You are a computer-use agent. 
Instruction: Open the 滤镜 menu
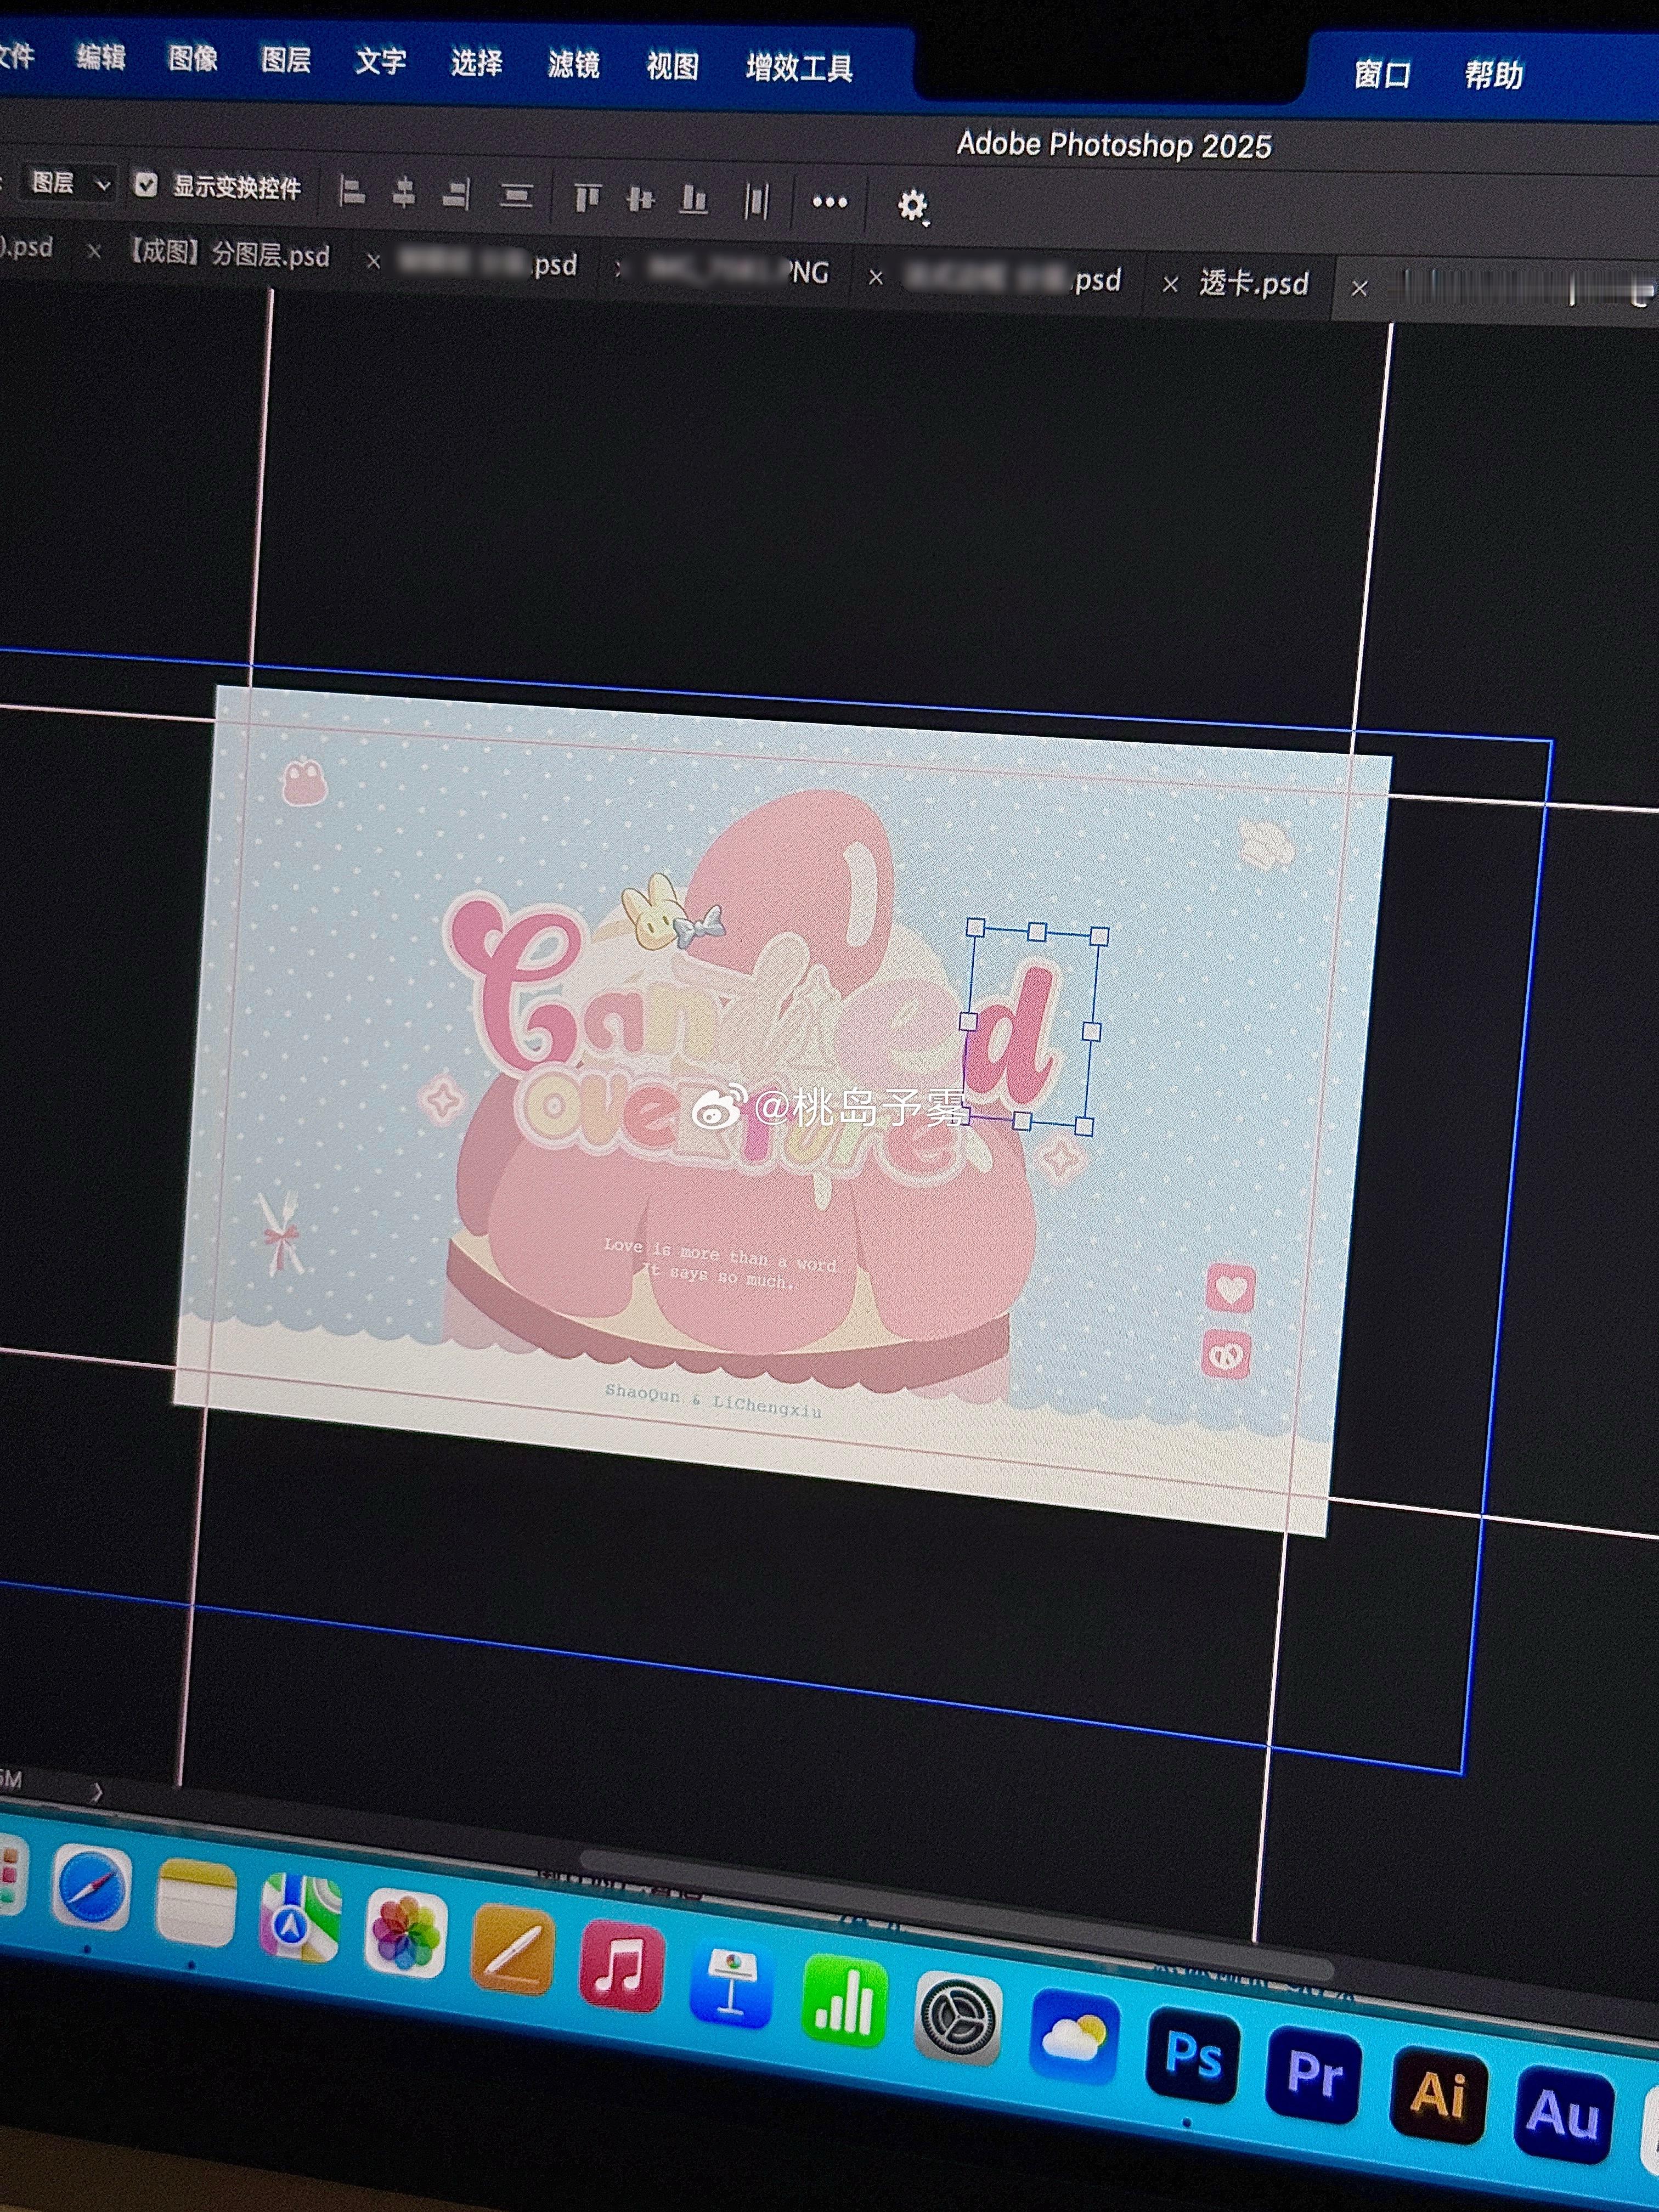pos(574,65)
